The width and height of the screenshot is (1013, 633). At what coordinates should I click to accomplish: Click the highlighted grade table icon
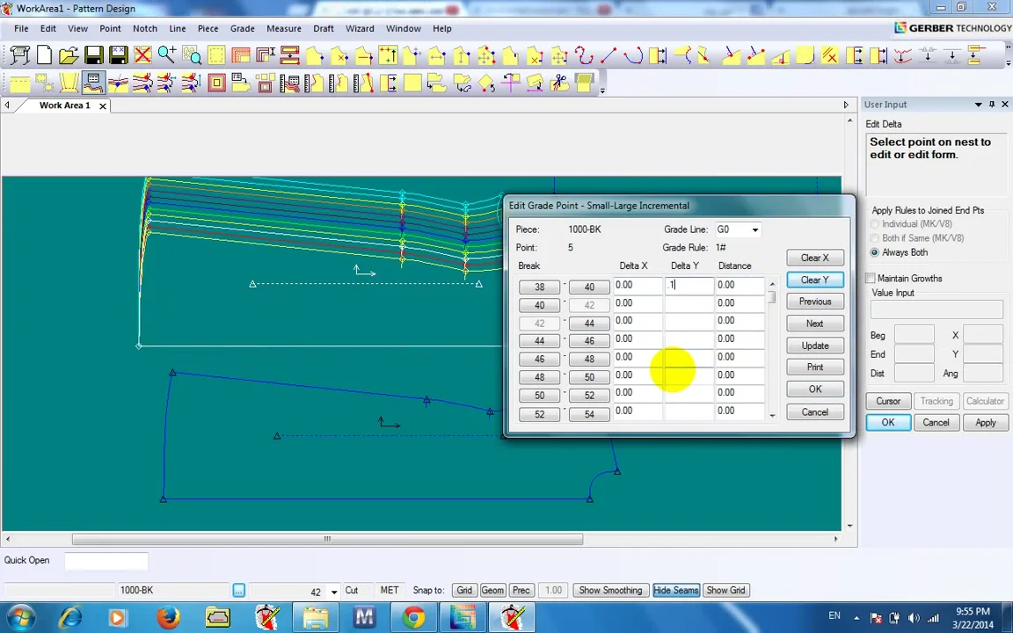[x=93, y=84]
